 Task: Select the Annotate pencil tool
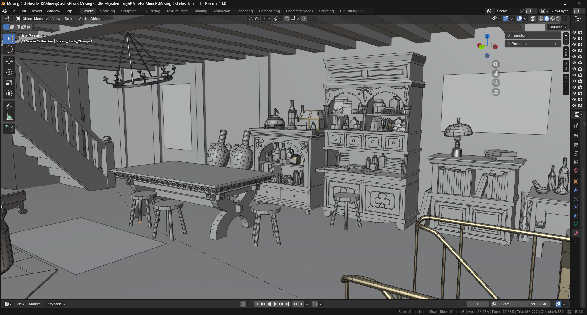tap(9, 106)
